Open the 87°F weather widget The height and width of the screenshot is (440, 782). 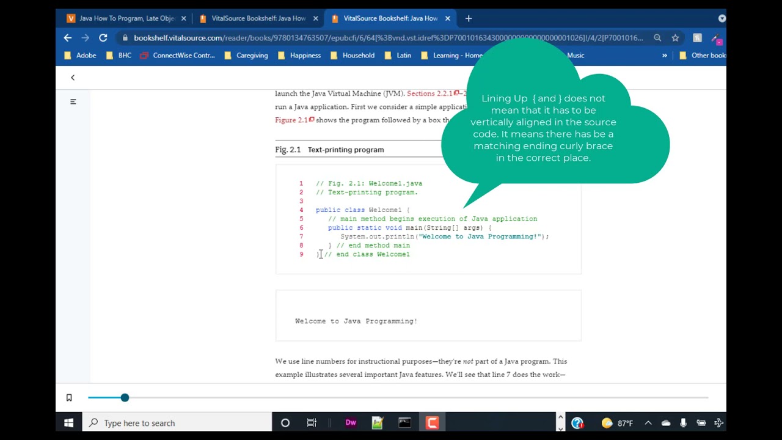coord(617,423)
